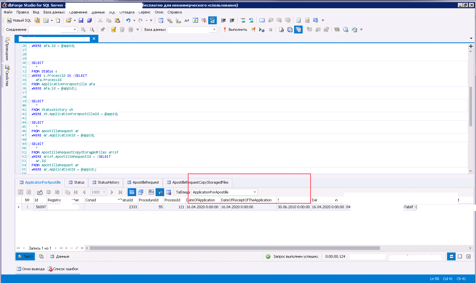
Task: Click the DateOfApplication column header
Action: 202,200
